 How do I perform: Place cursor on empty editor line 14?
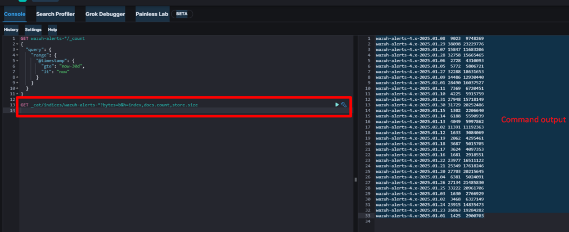[x=186, y=110]
